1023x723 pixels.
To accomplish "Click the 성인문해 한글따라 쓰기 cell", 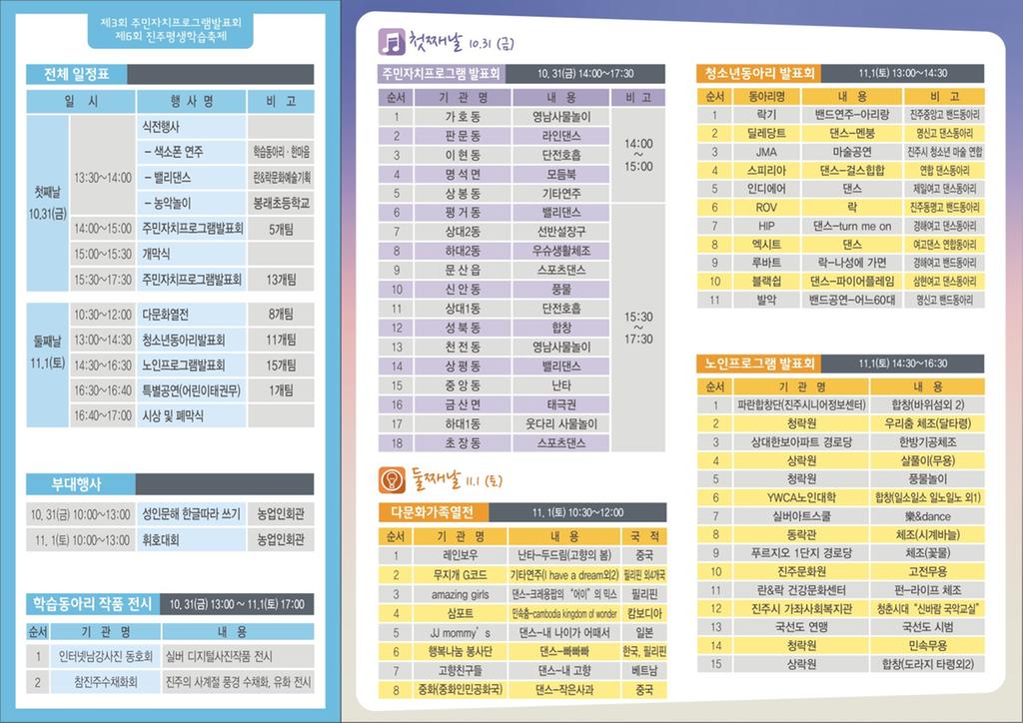I will coord(191,514).
